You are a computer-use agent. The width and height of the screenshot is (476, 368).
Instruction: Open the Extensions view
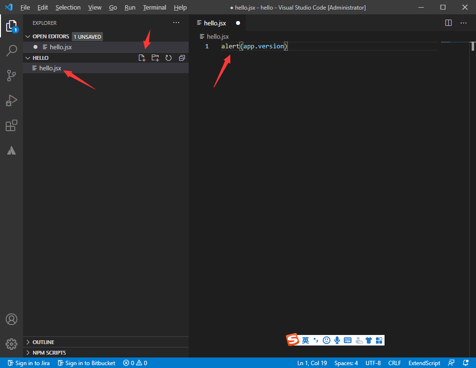[11, 125]
